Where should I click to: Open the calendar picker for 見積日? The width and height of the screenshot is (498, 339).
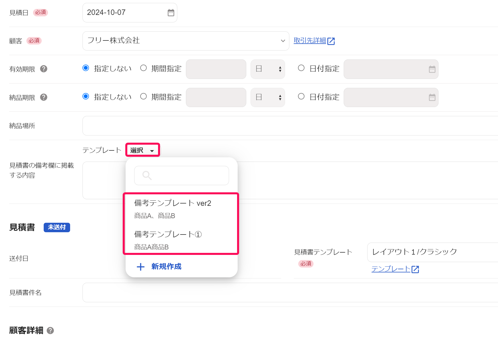click(171, 13)
